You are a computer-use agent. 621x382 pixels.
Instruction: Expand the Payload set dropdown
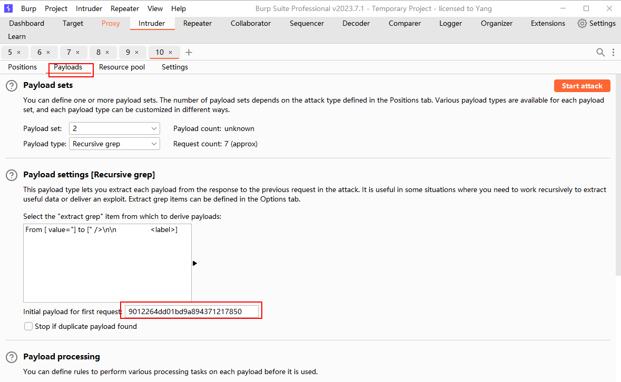[114, 128]
